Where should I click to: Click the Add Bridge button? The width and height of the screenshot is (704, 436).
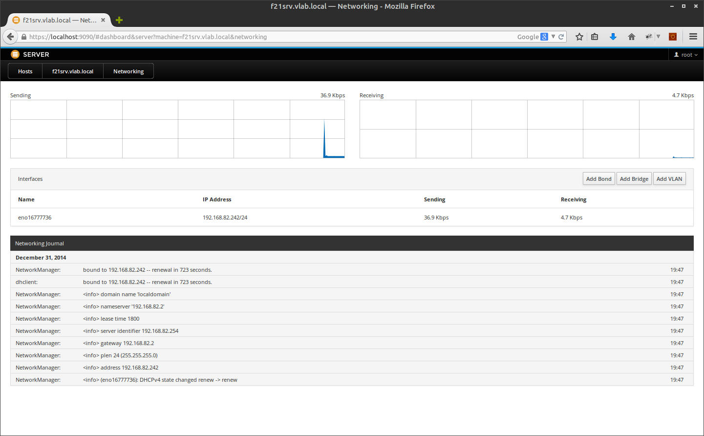[634, 179]
